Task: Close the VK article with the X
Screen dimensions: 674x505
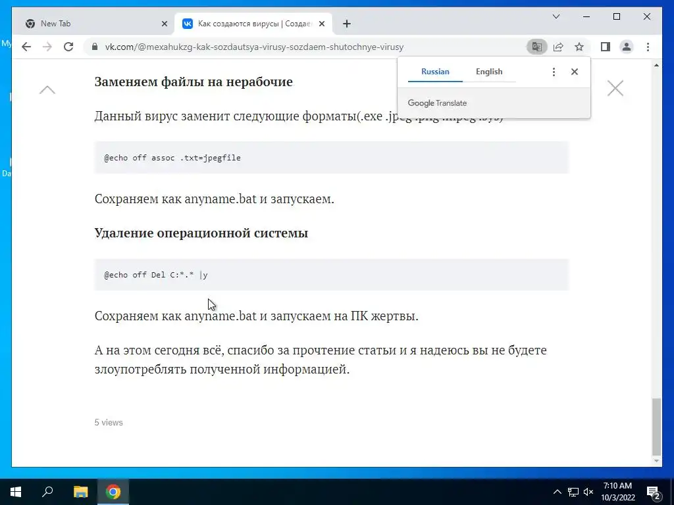Action: click(x=615, y=88)
